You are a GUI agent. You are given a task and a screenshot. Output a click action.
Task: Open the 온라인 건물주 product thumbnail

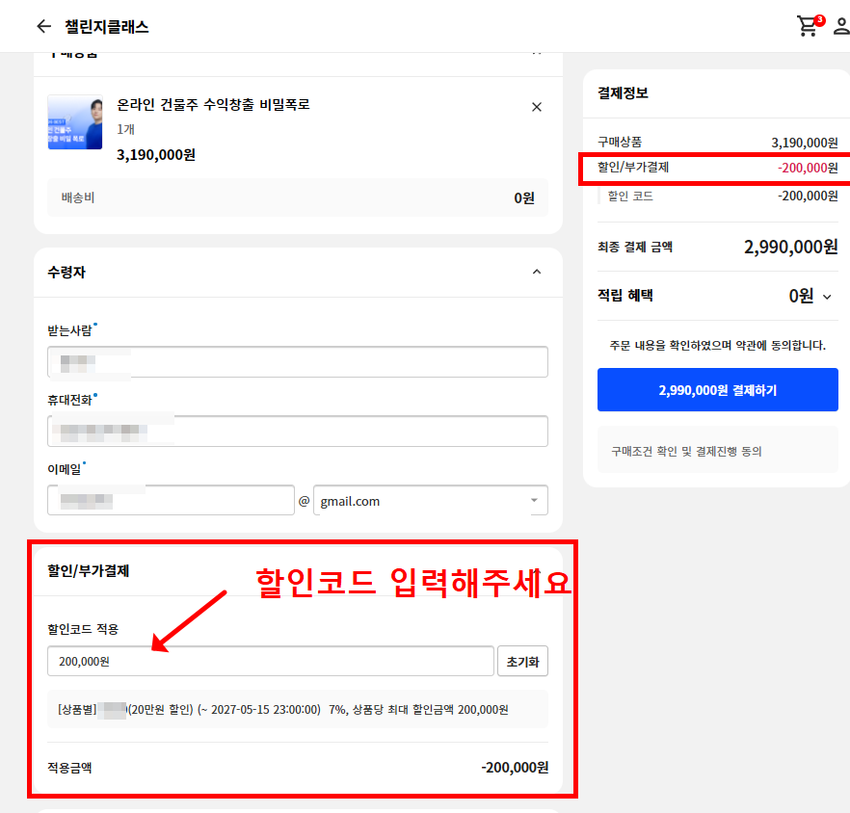coord(75,122)
